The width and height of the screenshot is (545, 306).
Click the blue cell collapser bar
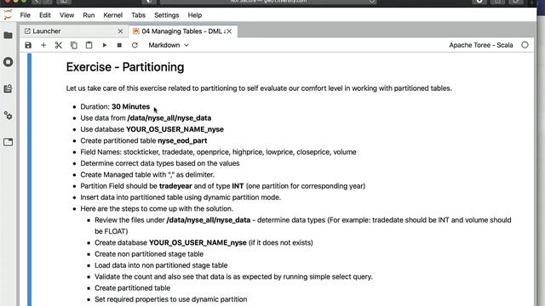30,179
